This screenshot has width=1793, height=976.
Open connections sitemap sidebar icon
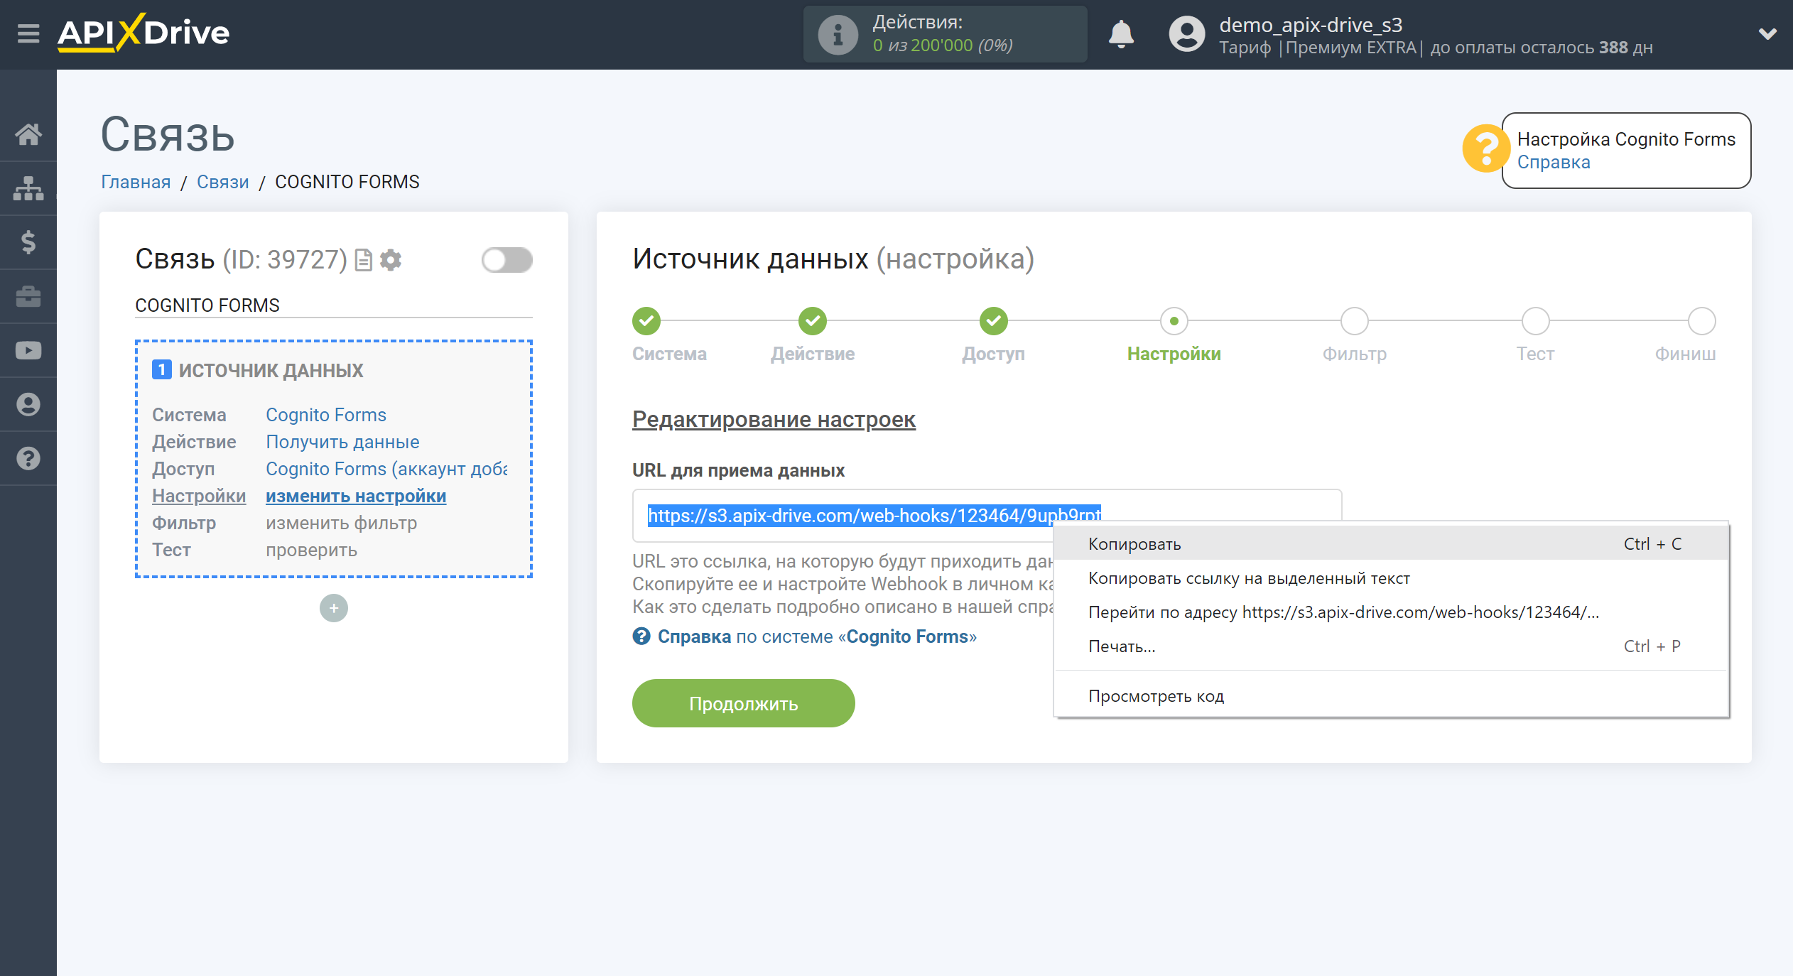(28, 188)
